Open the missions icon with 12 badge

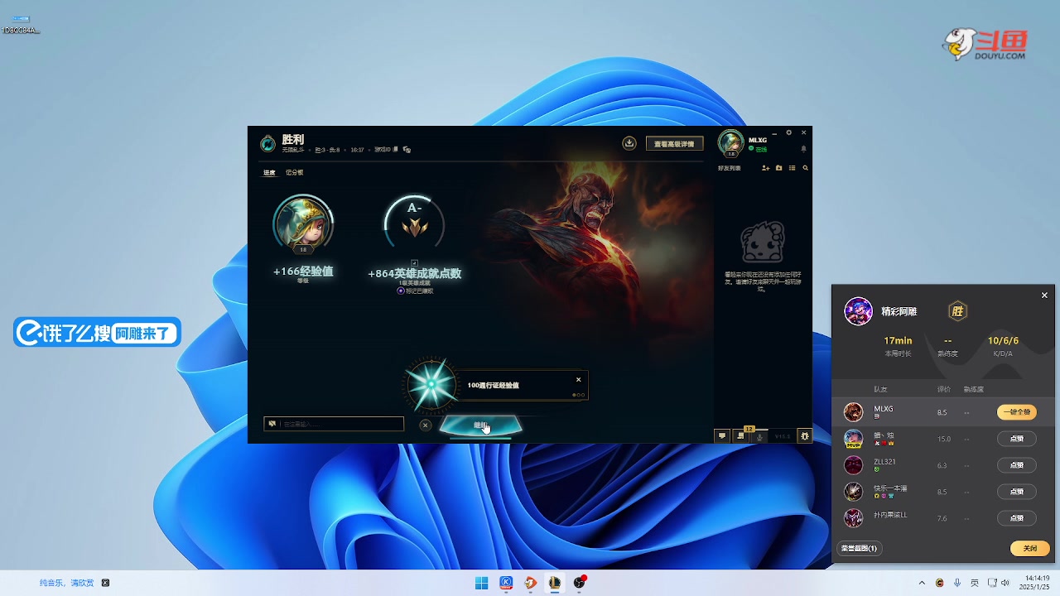click(741, 435)
